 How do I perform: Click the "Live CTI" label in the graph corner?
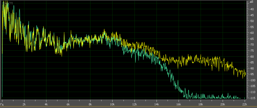click(x=7, y=3)
